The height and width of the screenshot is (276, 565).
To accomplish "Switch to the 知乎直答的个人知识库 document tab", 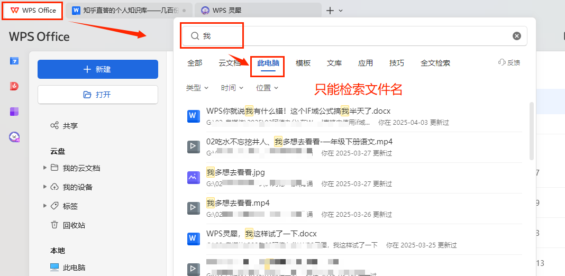I will tap(129, 11).
